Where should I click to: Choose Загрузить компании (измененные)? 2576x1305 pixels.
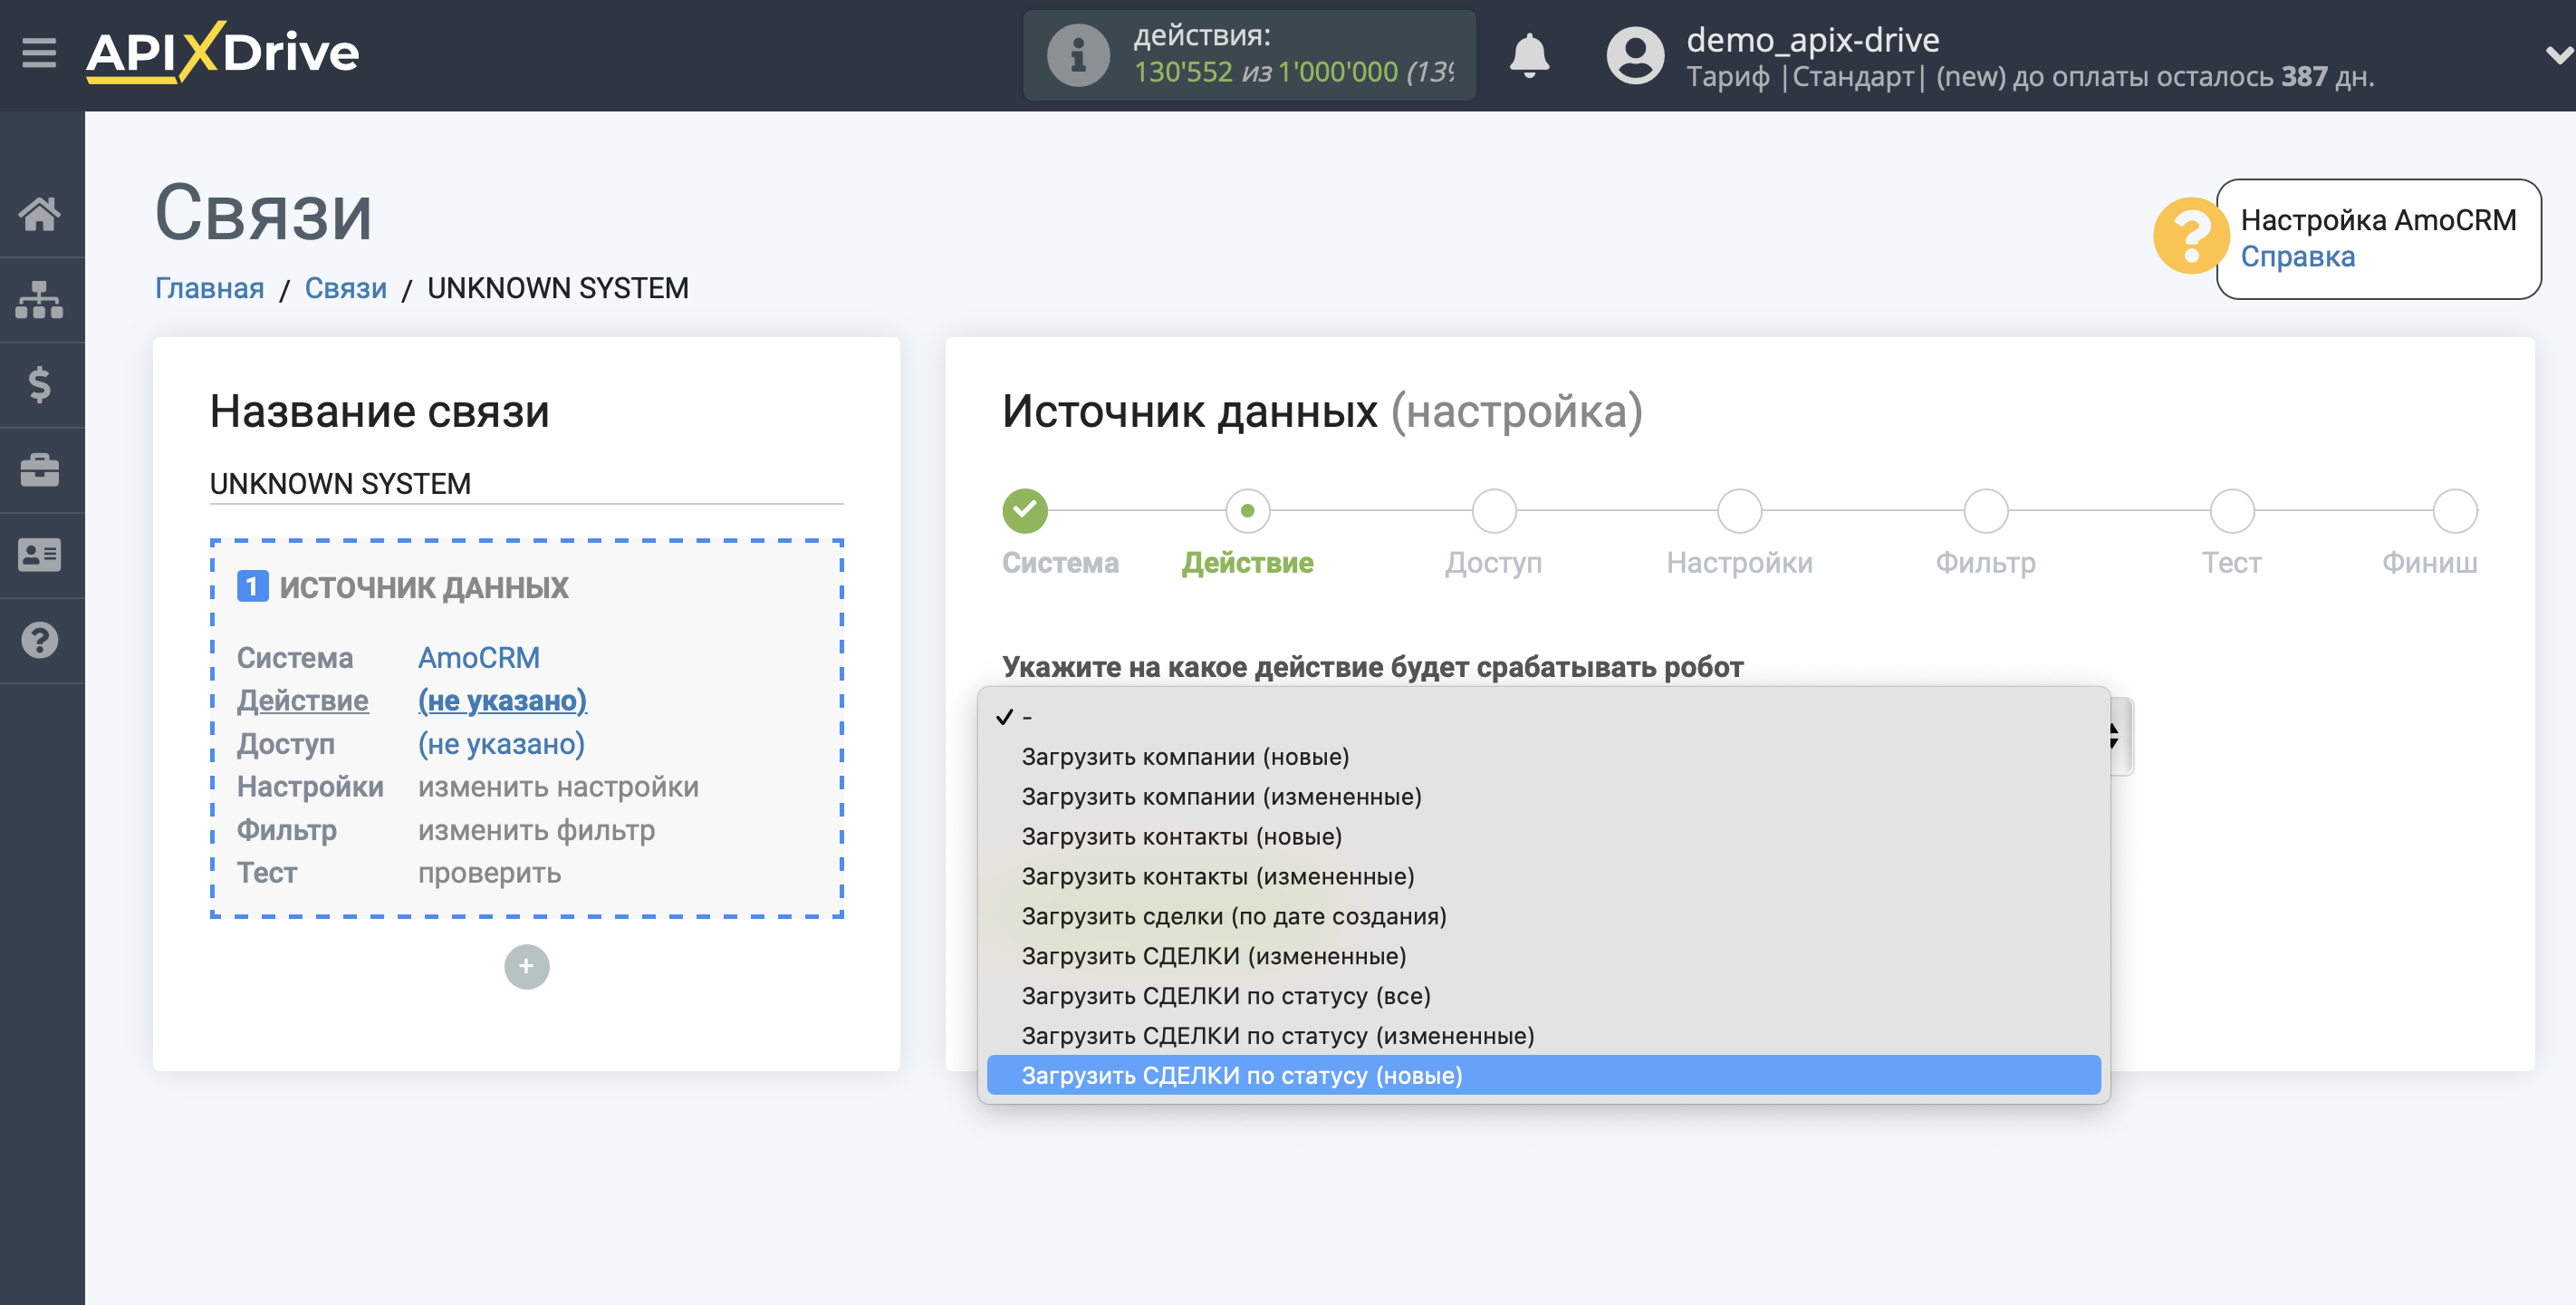click(1543, 797)
